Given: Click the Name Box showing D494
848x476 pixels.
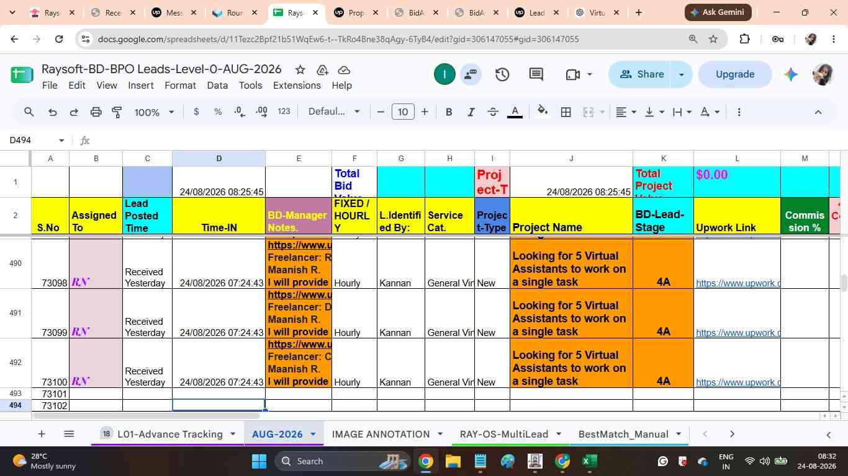Looking at the screenshot, I should [x=36, y=141].
